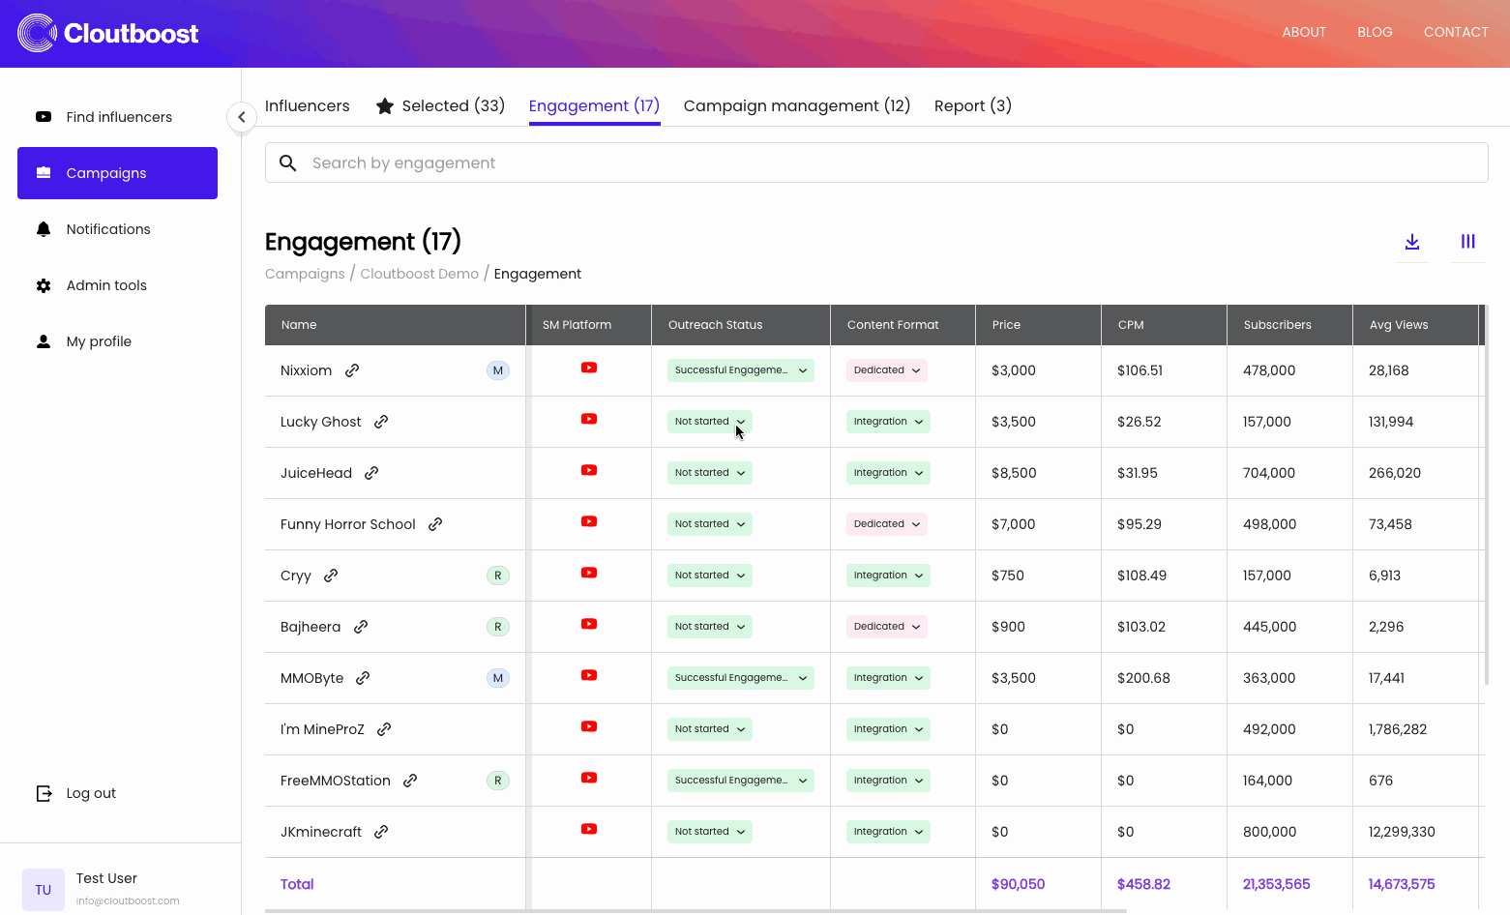The height and width of the screenshot is (915, 1510).
Task: Open Admin tools in the sidebar
Action: [117, 285]
